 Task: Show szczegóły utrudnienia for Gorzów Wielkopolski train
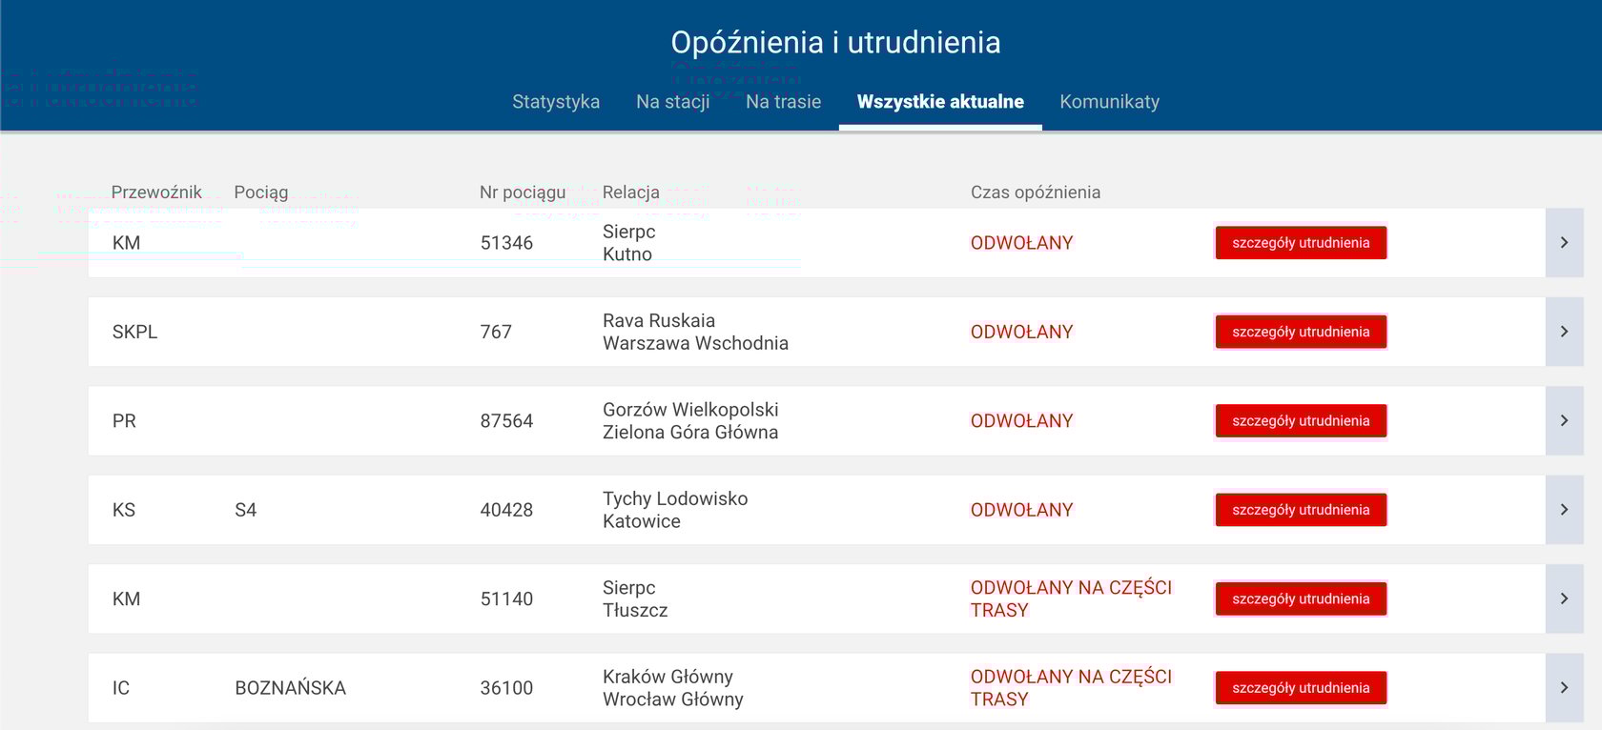1301,420
